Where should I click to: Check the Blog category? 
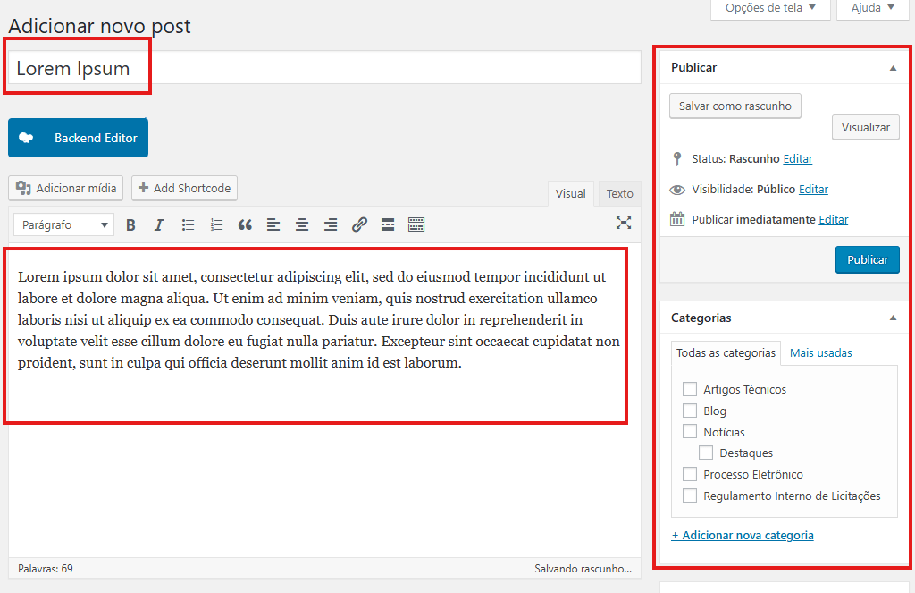coord(690,411)
